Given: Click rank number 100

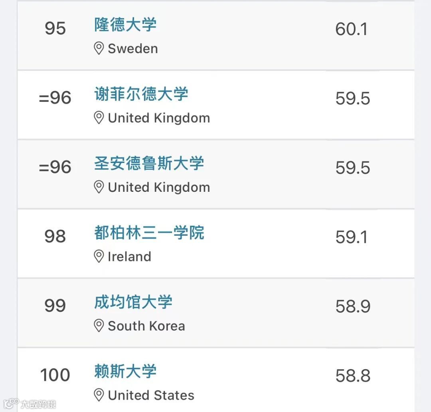Looking at the screenshot, I should click(55, 375).
